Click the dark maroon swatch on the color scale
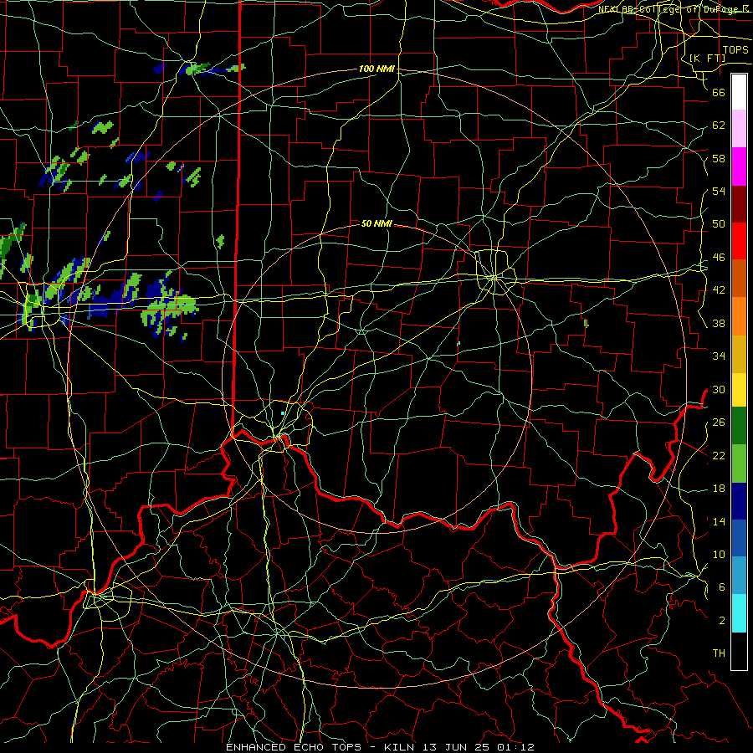 click(739, 203)
